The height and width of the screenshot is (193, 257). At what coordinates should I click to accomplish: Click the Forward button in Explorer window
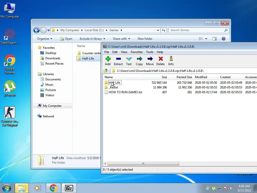43,30
